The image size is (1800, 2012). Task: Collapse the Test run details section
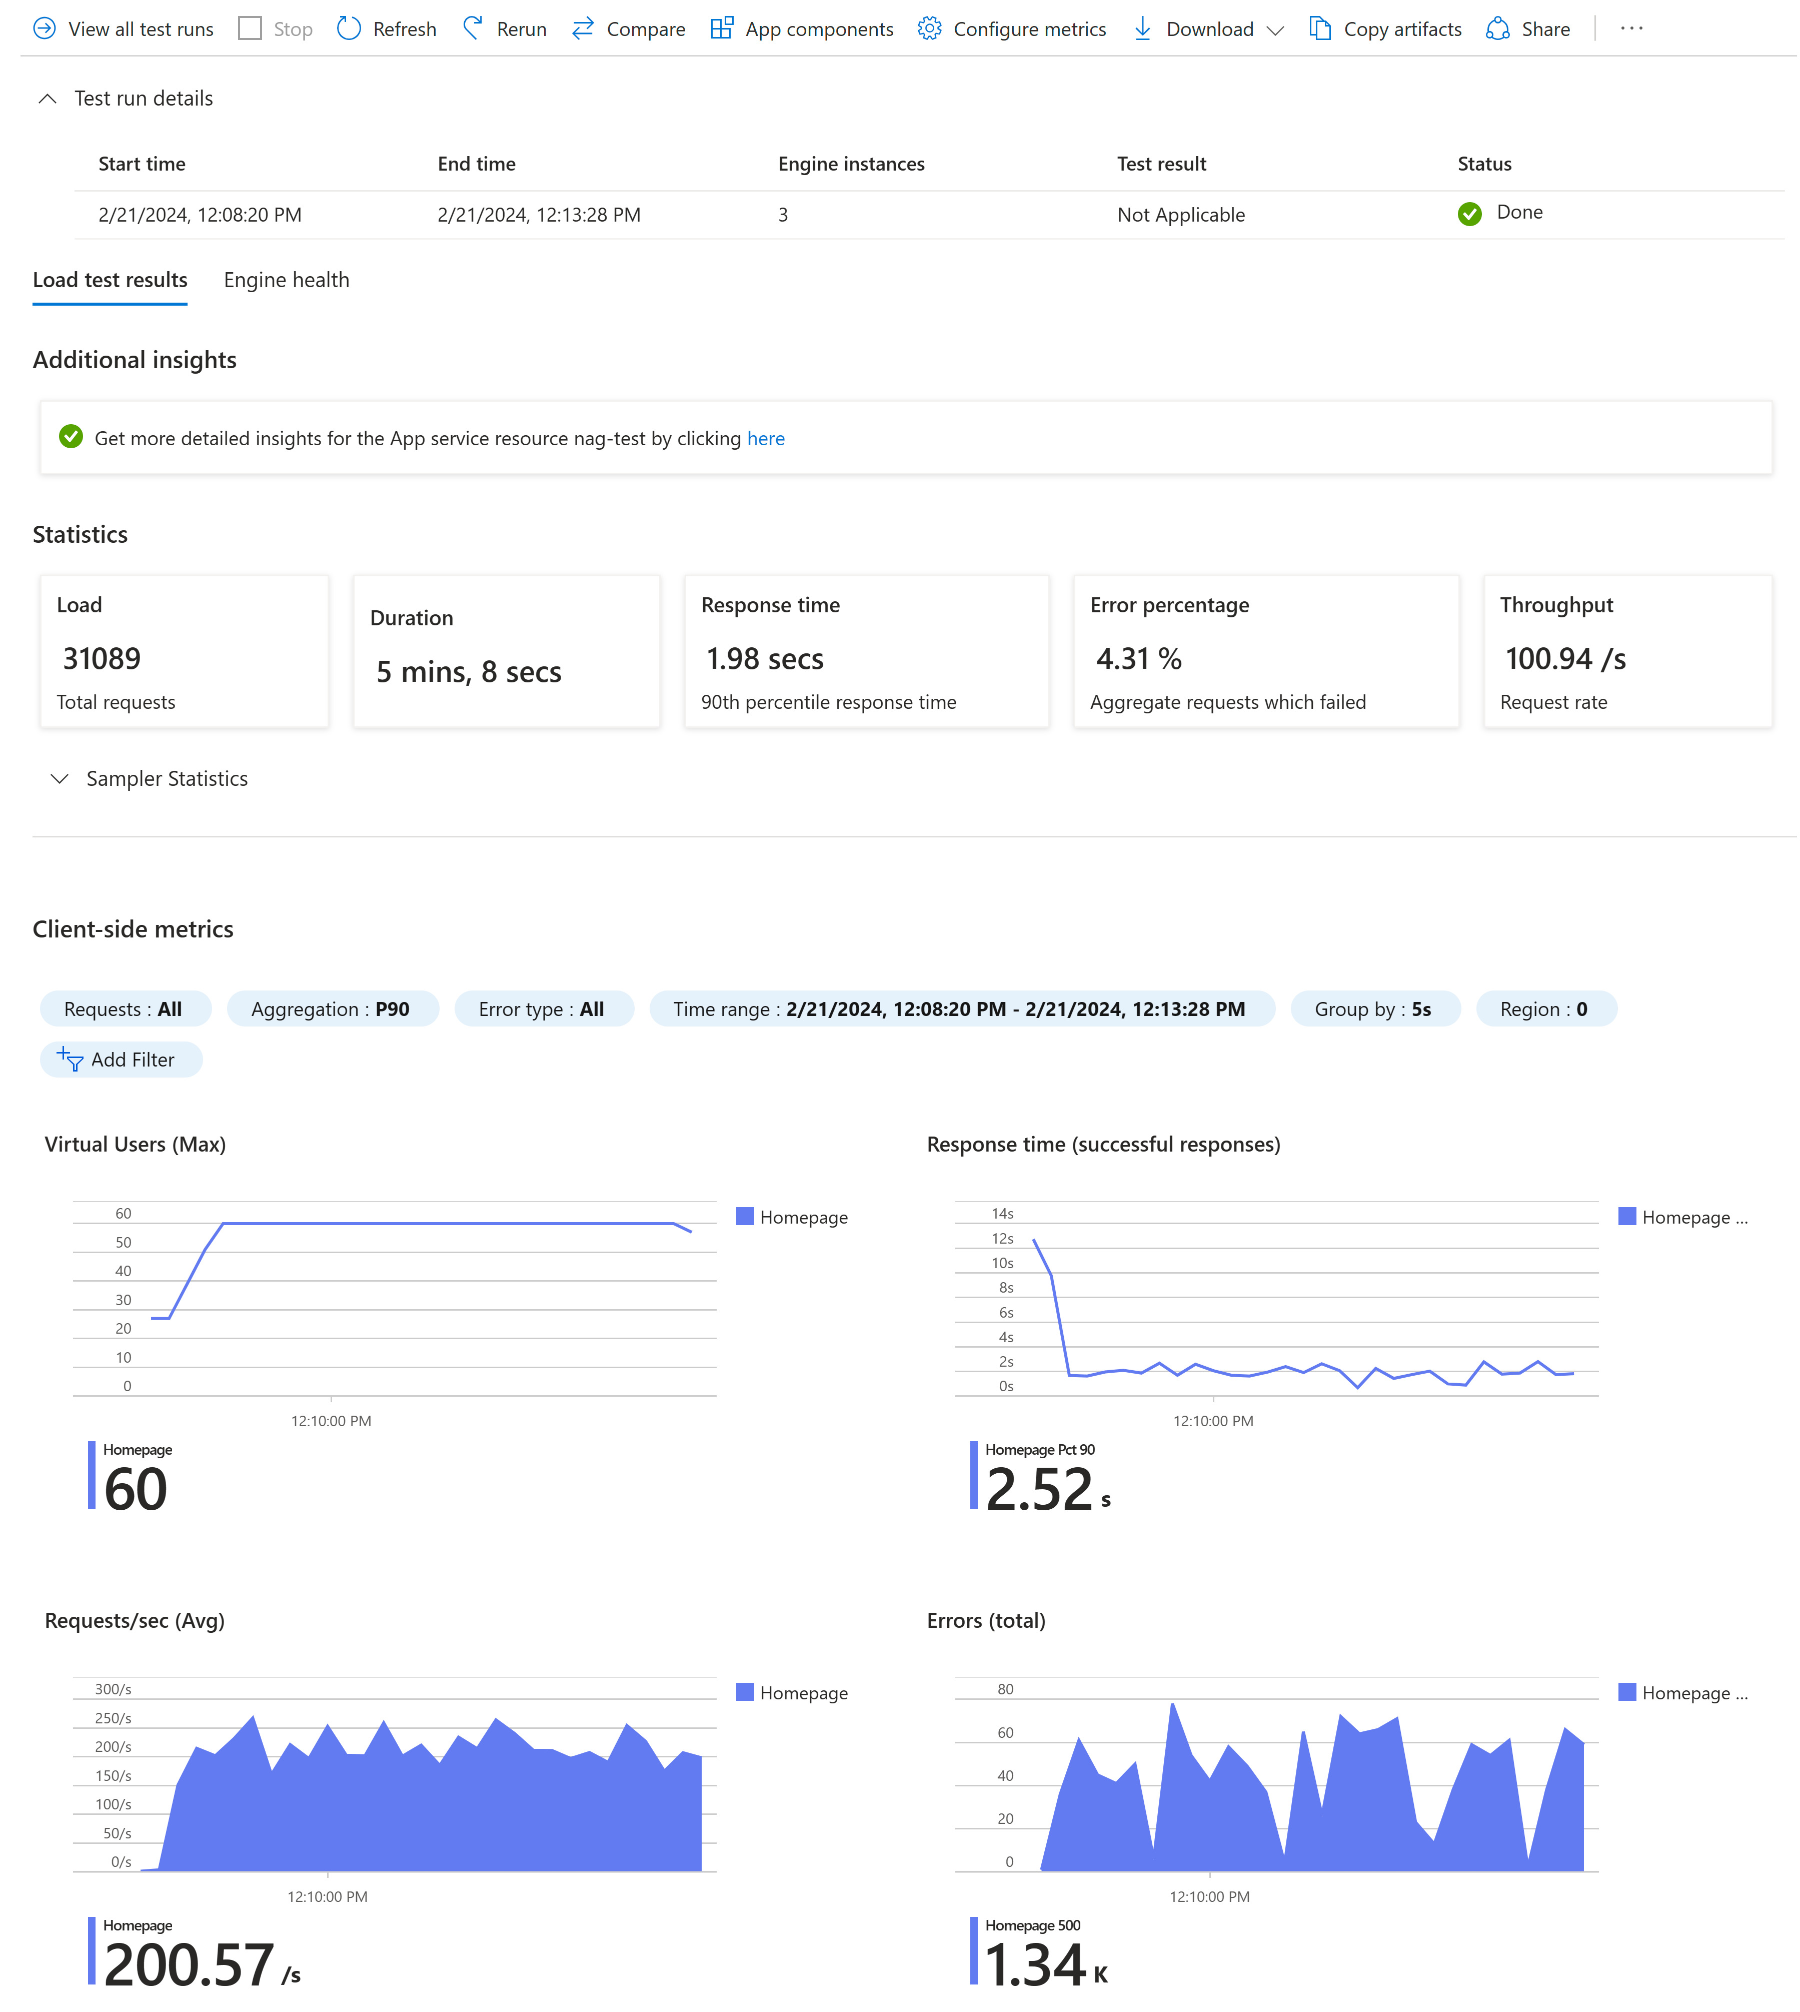[x=48, y=98]
